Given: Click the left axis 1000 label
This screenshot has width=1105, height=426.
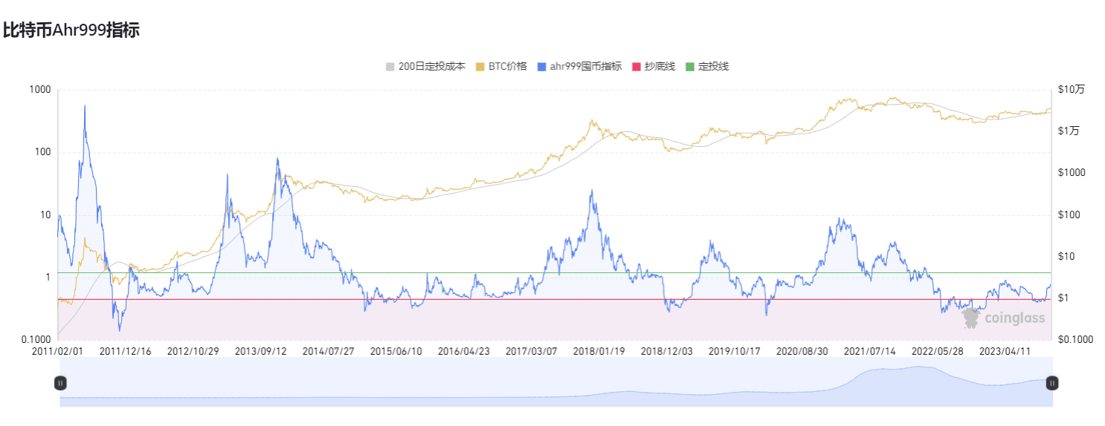Looking at the screenshot, I should pos(40,90).
